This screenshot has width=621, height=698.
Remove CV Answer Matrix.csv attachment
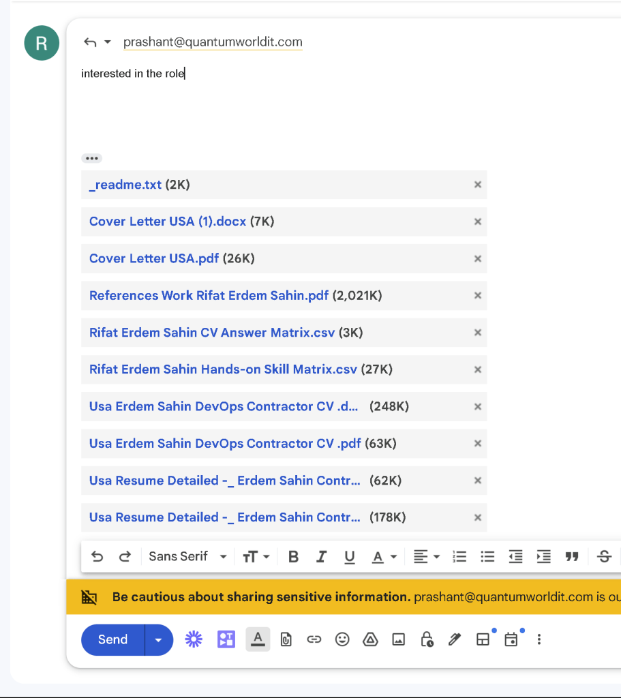[478, 333]
